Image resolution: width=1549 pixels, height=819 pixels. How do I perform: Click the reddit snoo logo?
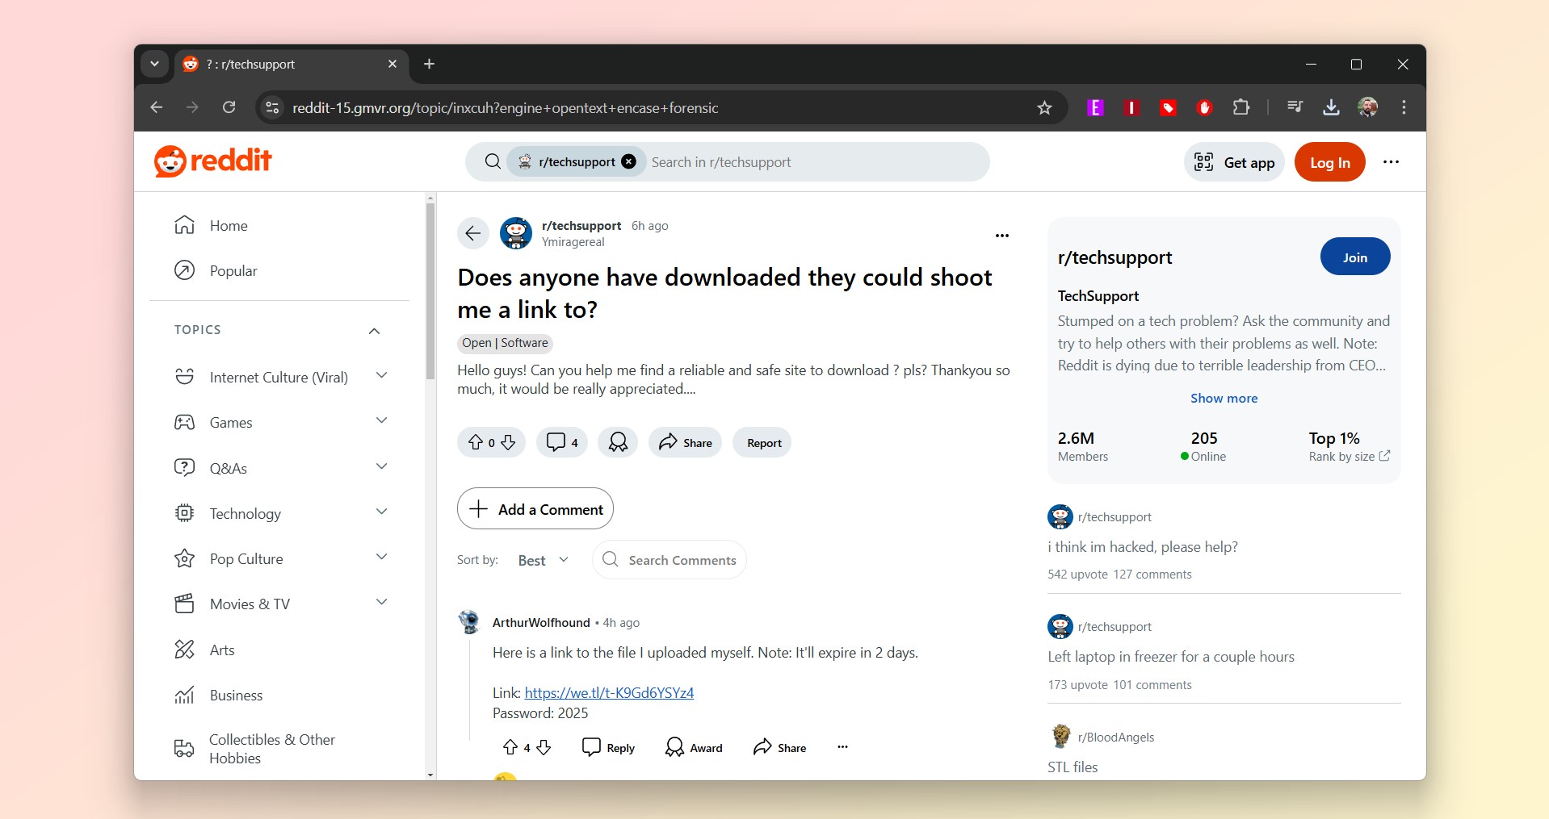pyautogui.click(x=169, y=161)
